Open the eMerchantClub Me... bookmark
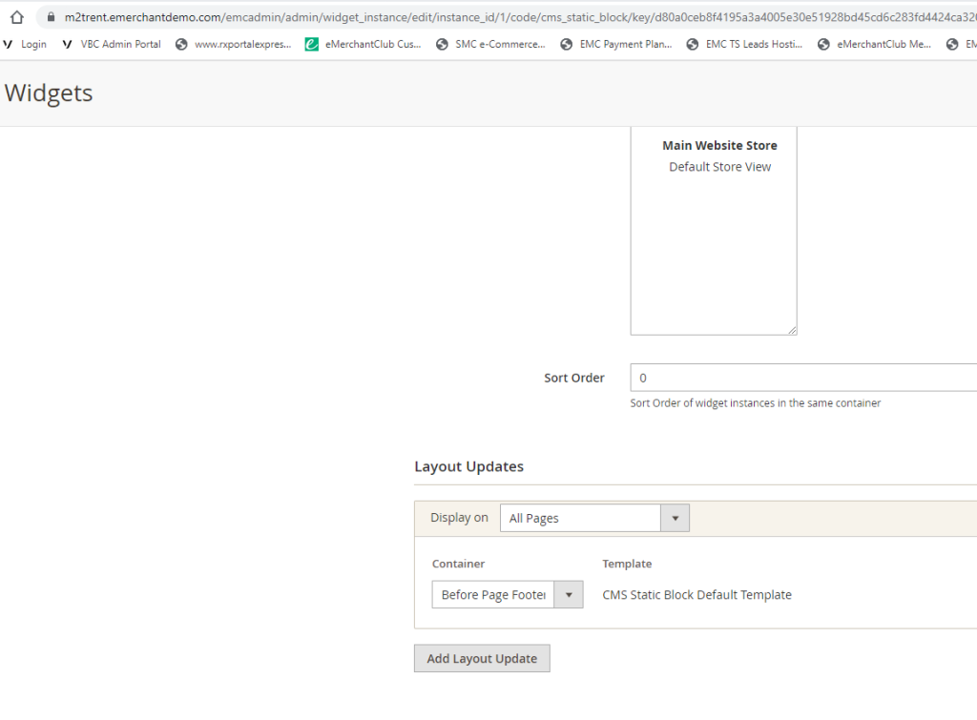Image resolution: width=977 pixels, height=720 pixels. [875, 44]
